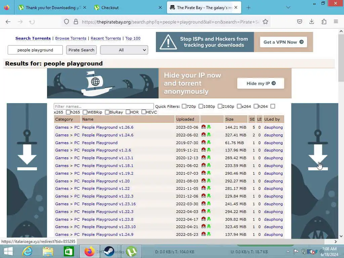
Task: Click magnet icon for People Playground v1.18.1
Action: click(x=203, y=165)
